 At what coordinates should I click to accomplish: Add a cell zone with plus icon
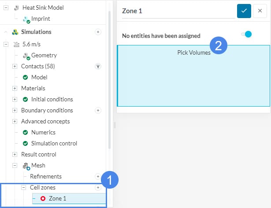coord(98,187)
